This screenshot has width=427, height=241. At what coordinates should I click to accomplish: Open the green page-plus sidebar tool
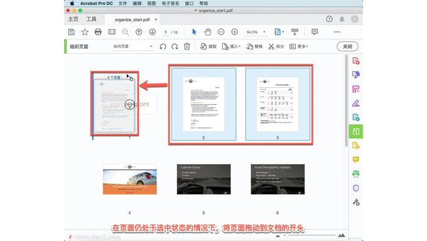(x=356, y=117)
